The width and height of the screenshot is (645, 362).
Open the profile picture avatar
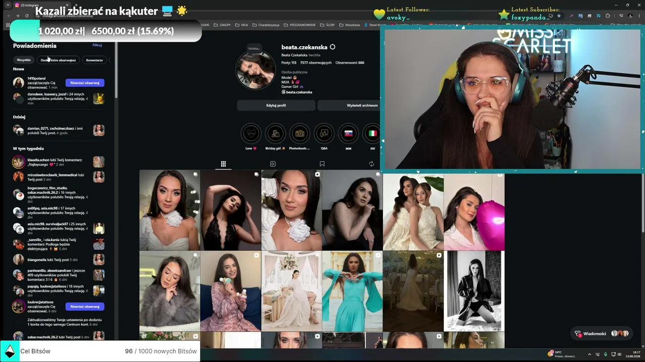coord(256,70)
